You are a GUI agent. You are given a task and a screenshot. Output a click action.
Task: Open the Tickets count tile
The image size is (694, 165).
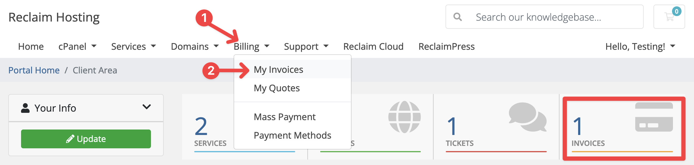[x=496, y=127]
